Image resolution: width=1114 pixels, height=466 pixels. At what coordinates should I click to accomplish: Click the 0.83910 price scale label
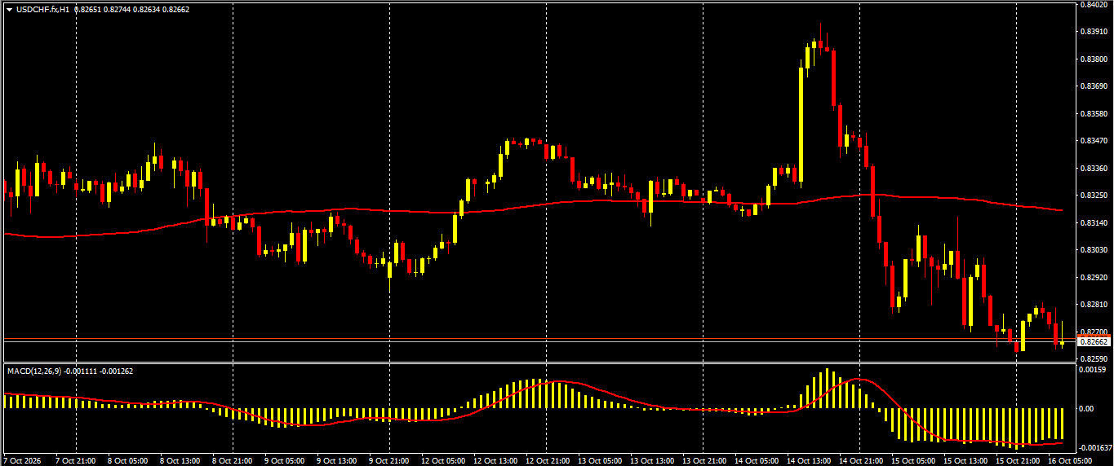coord(1093,32)
